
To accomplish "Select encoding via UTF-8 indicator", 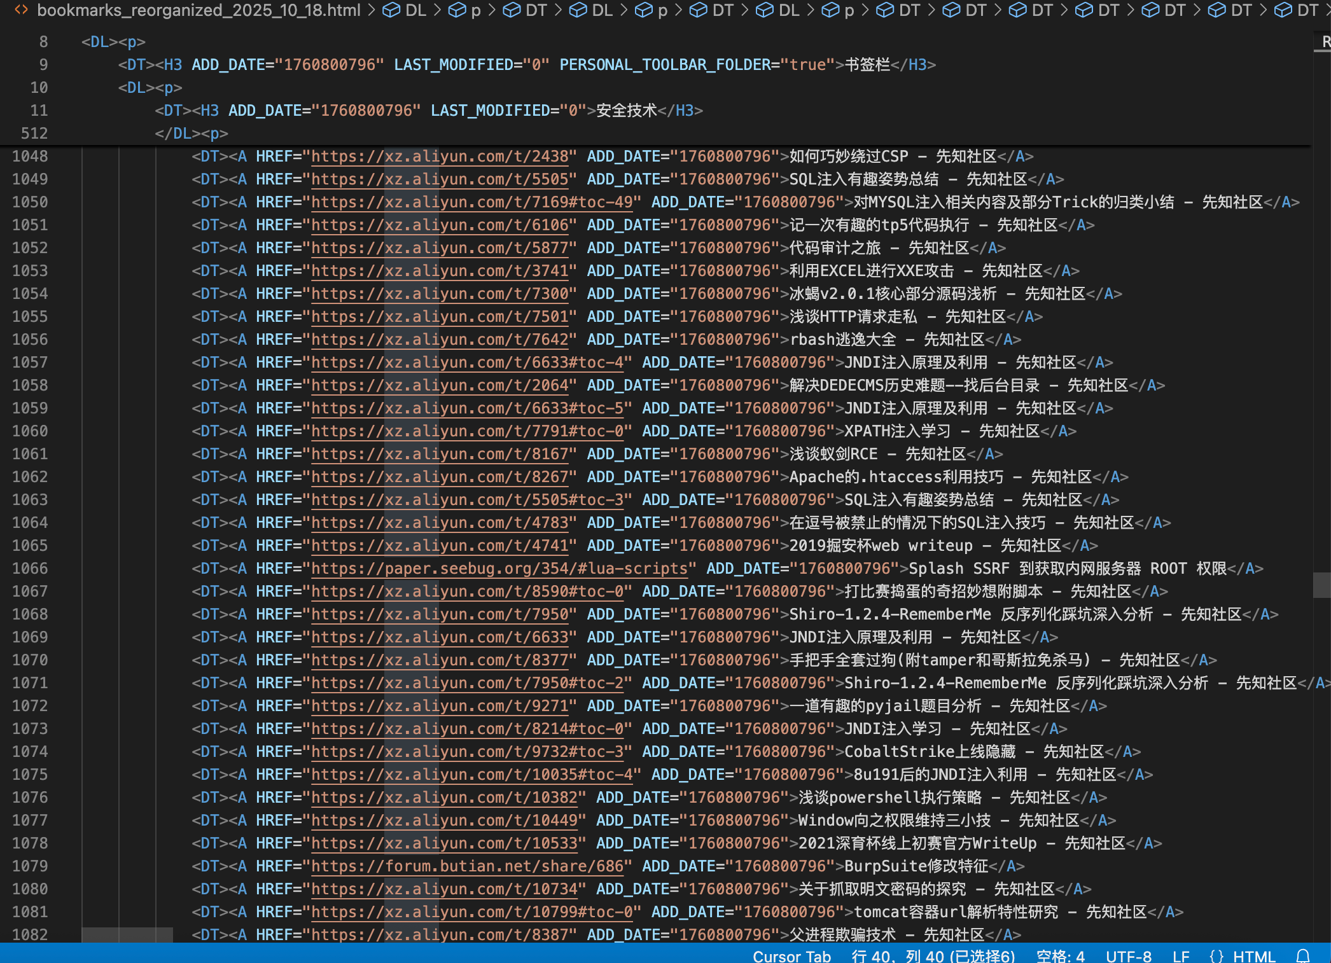I will [1128, 956].
